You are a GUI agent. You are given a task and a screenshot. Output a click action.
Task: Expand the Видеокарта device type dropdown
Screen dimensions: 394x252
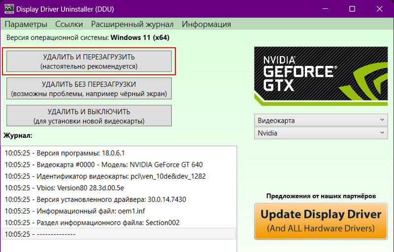(x=321, y=120)
